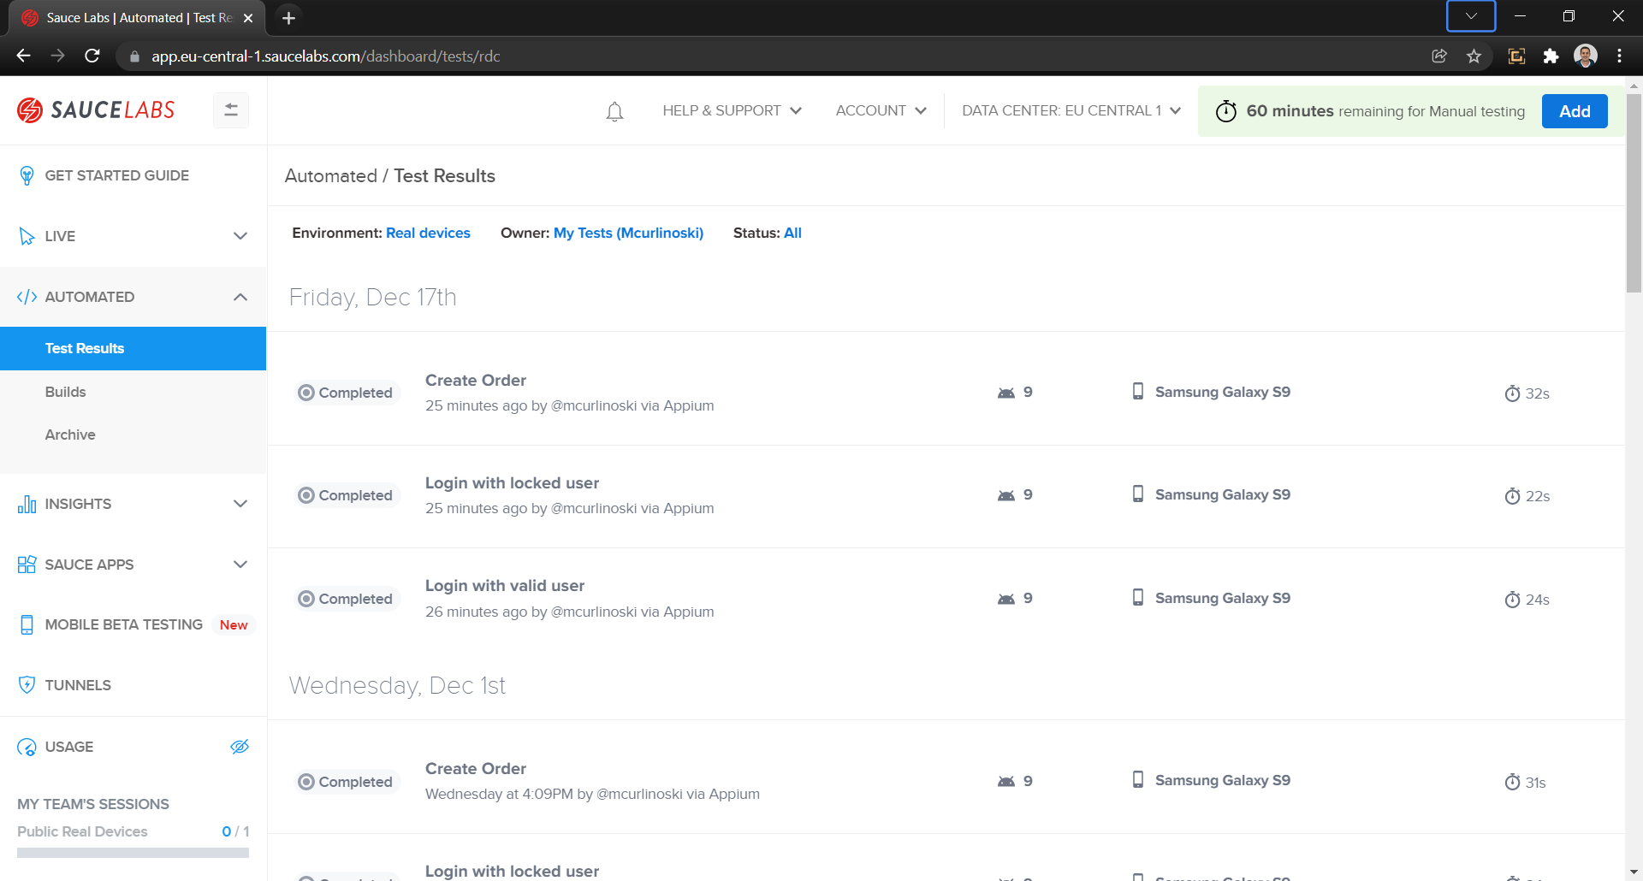The height and width of the screenshot is (881, 1643).
Task: Open the Account dropdown
Action: 881,110
